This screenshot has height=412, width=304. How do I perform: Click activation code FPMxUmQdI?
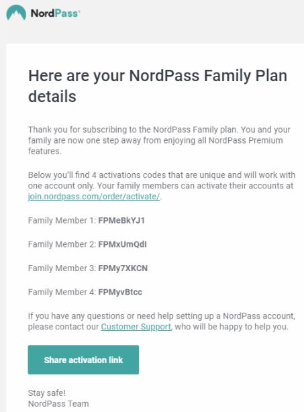[122, 244]
